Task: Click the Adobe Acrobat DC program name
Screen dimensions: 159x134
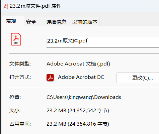Action: [81, 77]
